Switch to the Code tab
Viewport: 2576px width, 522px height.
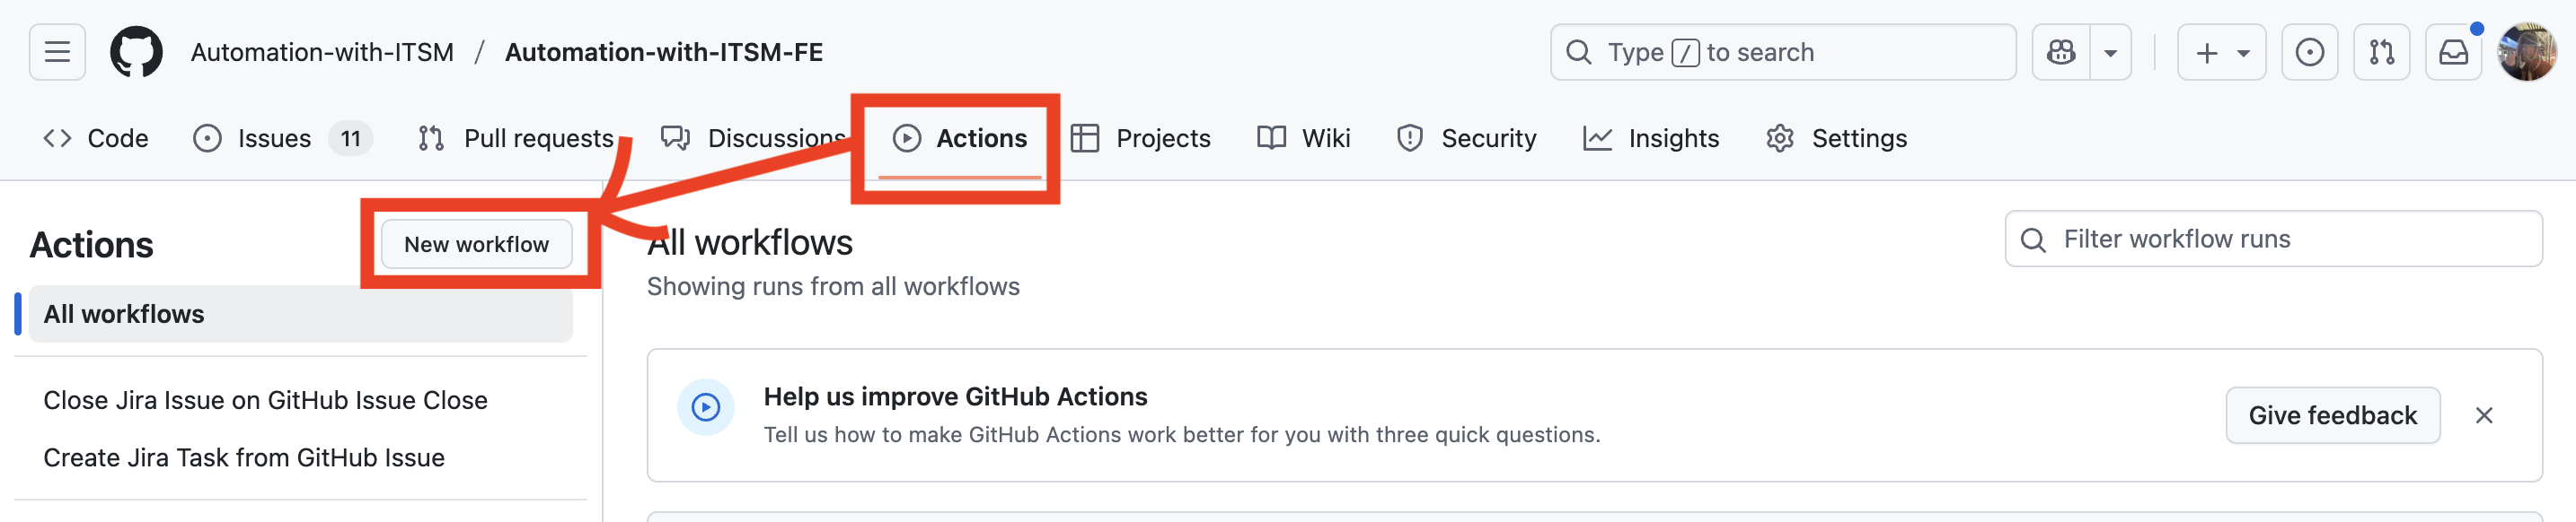click(96, 138)
